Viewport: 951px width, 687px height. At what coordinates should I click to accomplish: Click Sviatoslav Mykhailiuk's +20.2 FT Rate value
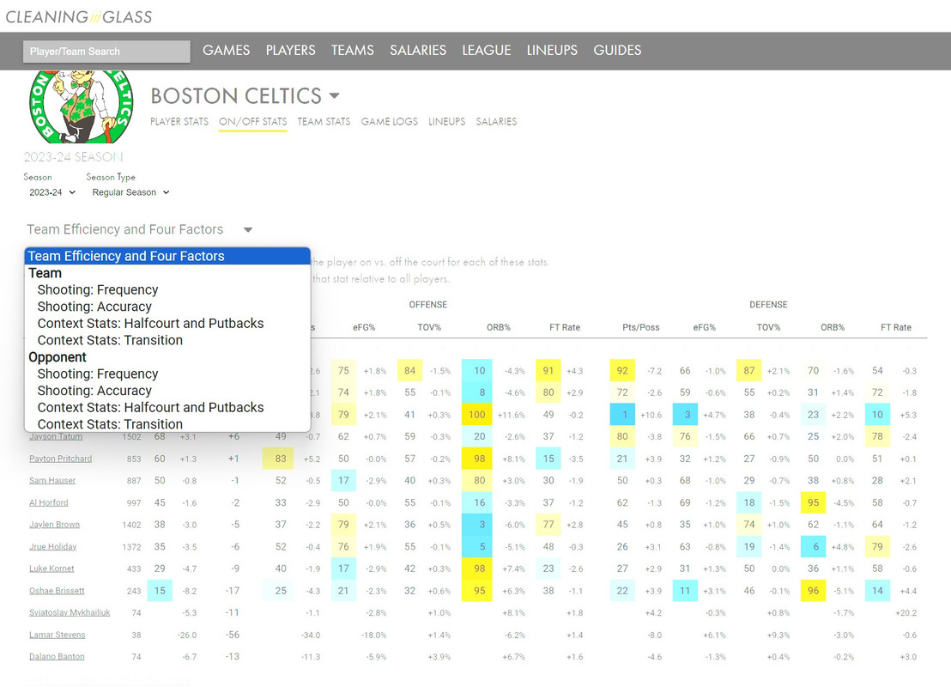click(x=906, y=613)
